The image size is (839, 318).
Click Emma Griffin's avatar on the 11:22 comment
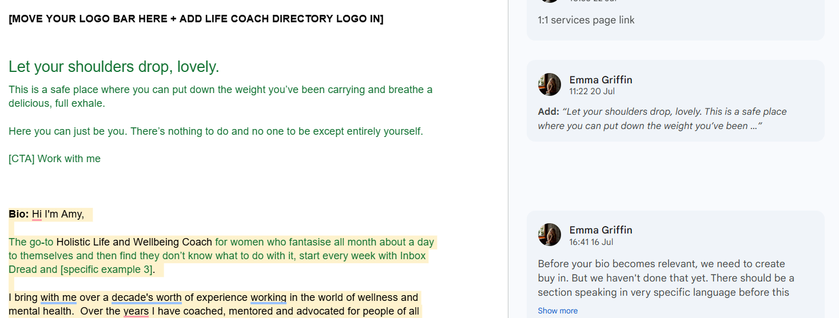point(550,84)
